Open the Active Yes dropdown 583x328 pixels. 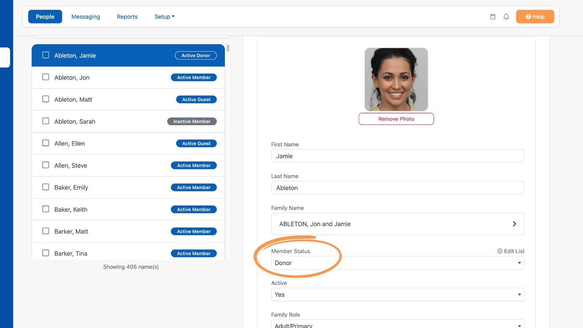click(398, 294)
